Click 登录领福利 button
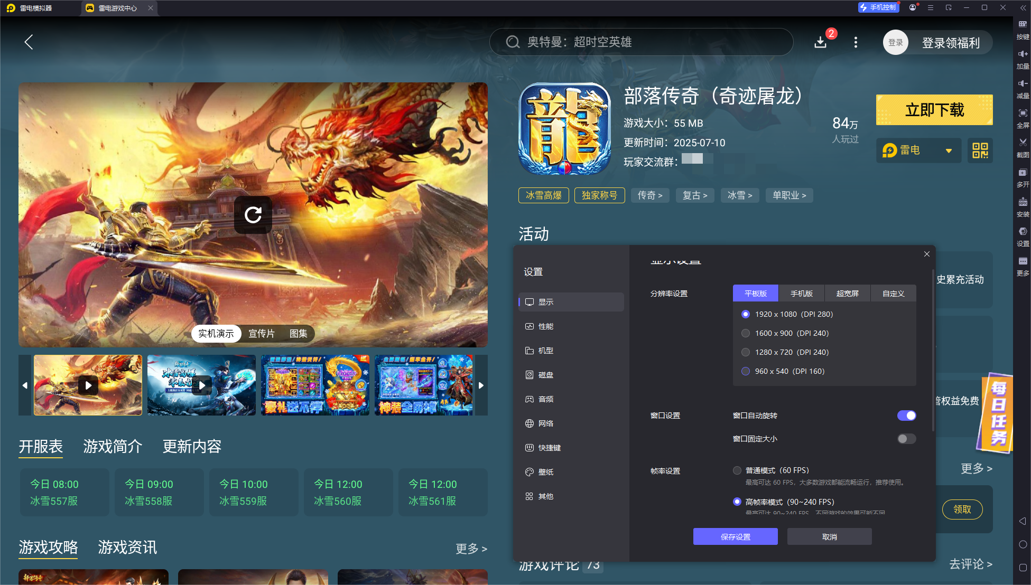Screen dimensions: 1031x585 point(951,43)
